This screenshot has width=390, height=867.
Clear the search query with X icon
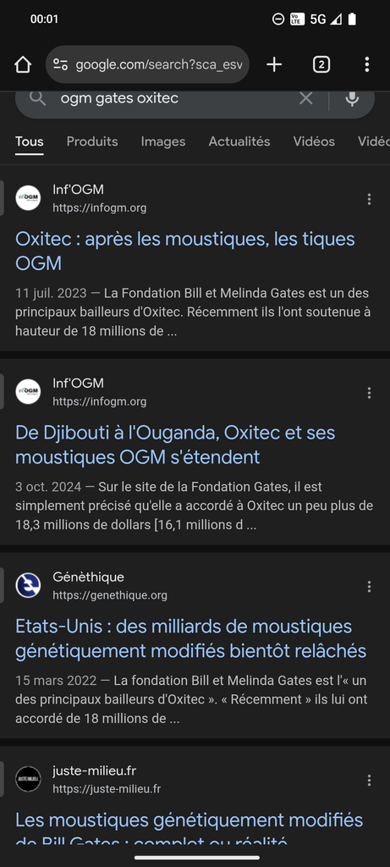[305, 98]
